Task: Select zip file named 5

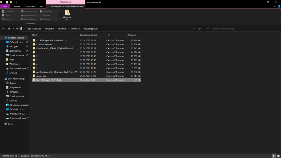Action: point(86,68)
